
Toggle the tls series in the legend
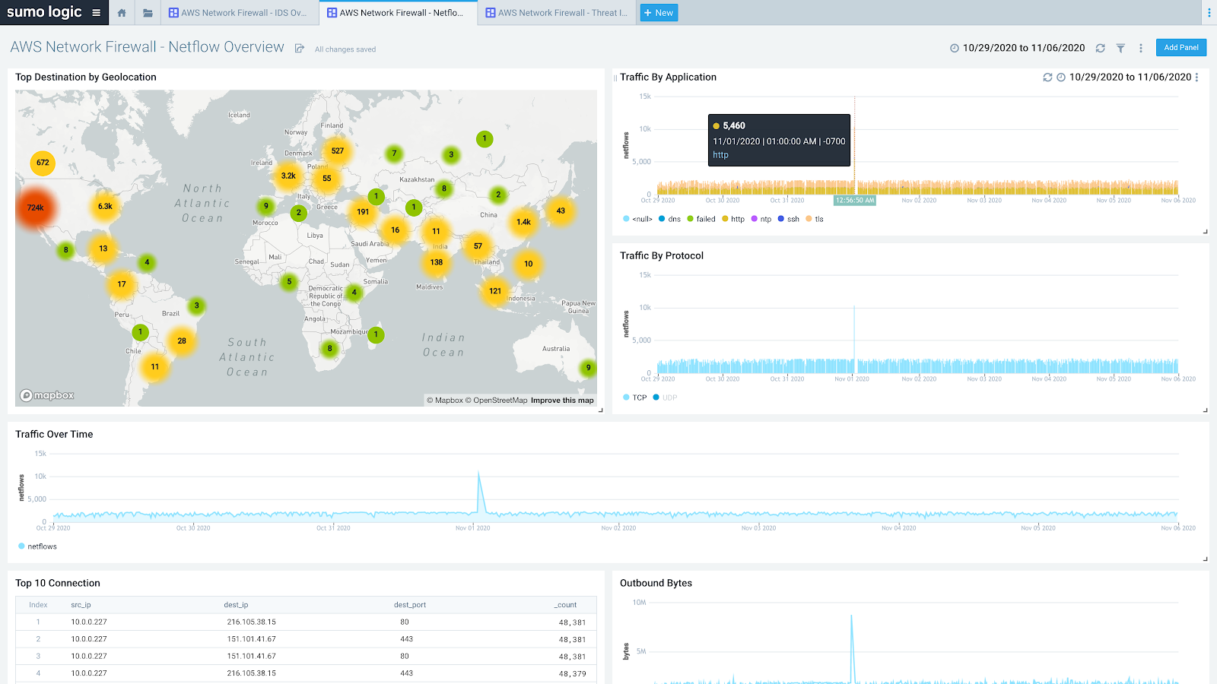815,219
